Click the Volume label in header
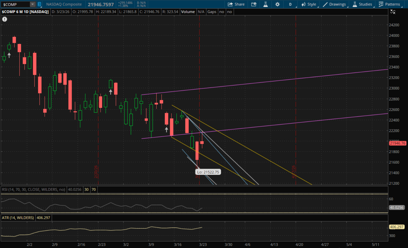Screen dimensions: 408x248 coord(188,12)
